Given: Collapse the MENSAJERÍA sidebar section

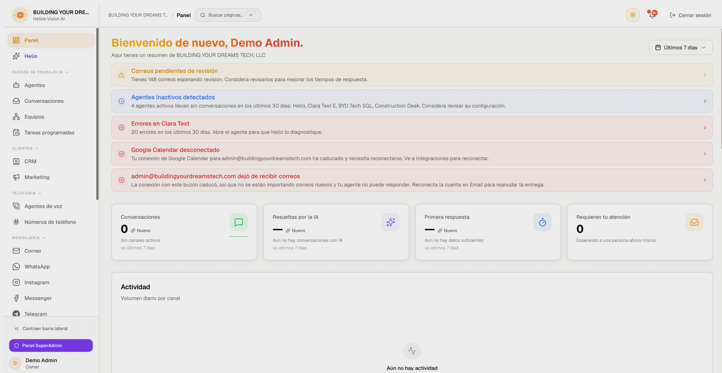Looking at the screenshot, I should click(x=29, y=238).
